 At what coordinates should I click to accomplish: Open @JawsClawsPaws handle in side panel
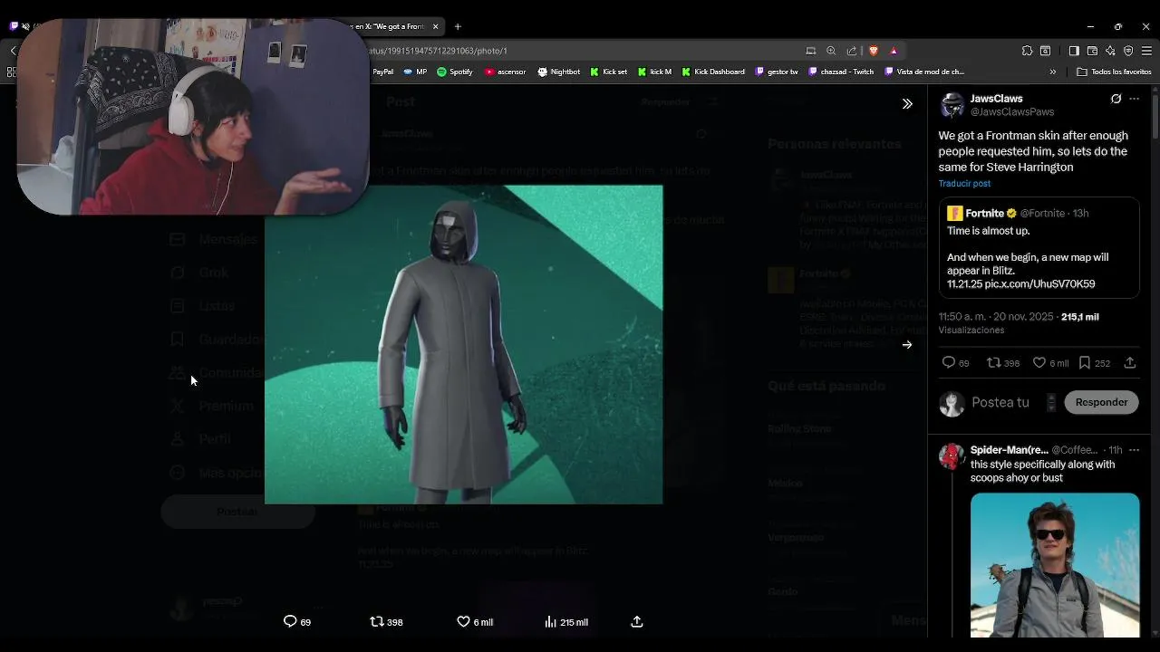coord(1011,112)
